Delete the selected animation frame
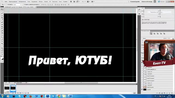This screenshot has width=175, height=98. [28, 93]
